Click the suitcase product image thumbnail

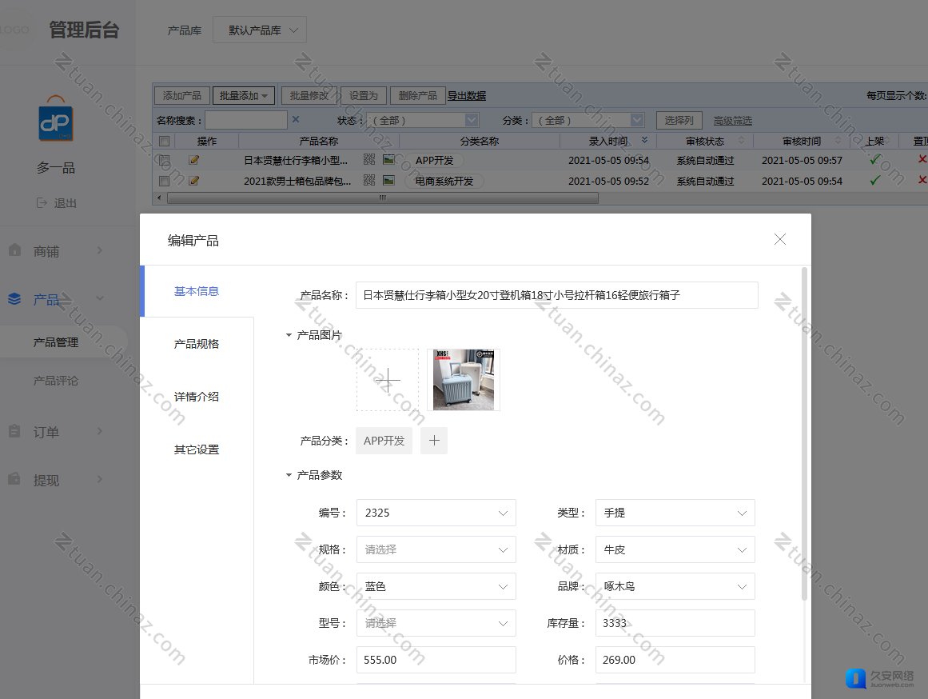(x=464, y=380)
